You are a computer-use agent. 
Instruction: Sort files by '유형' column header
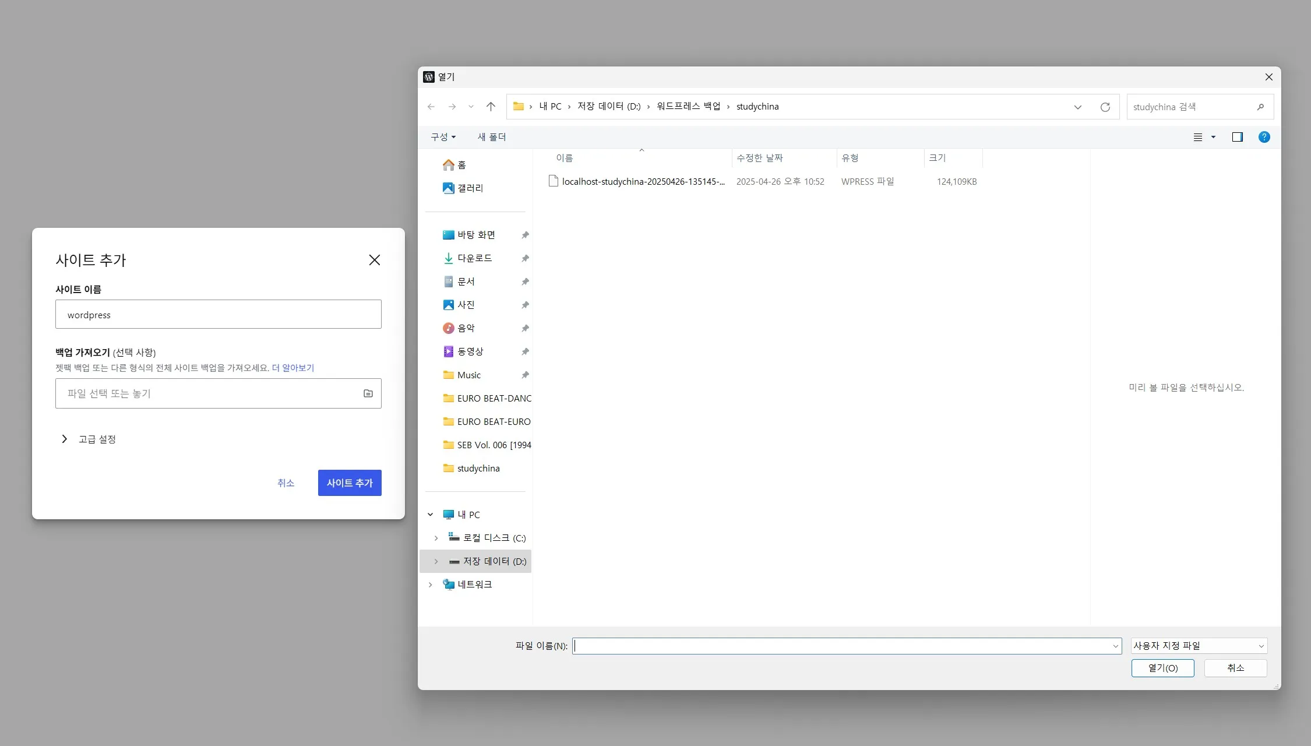pyautogui.click(x=850, y=158)
